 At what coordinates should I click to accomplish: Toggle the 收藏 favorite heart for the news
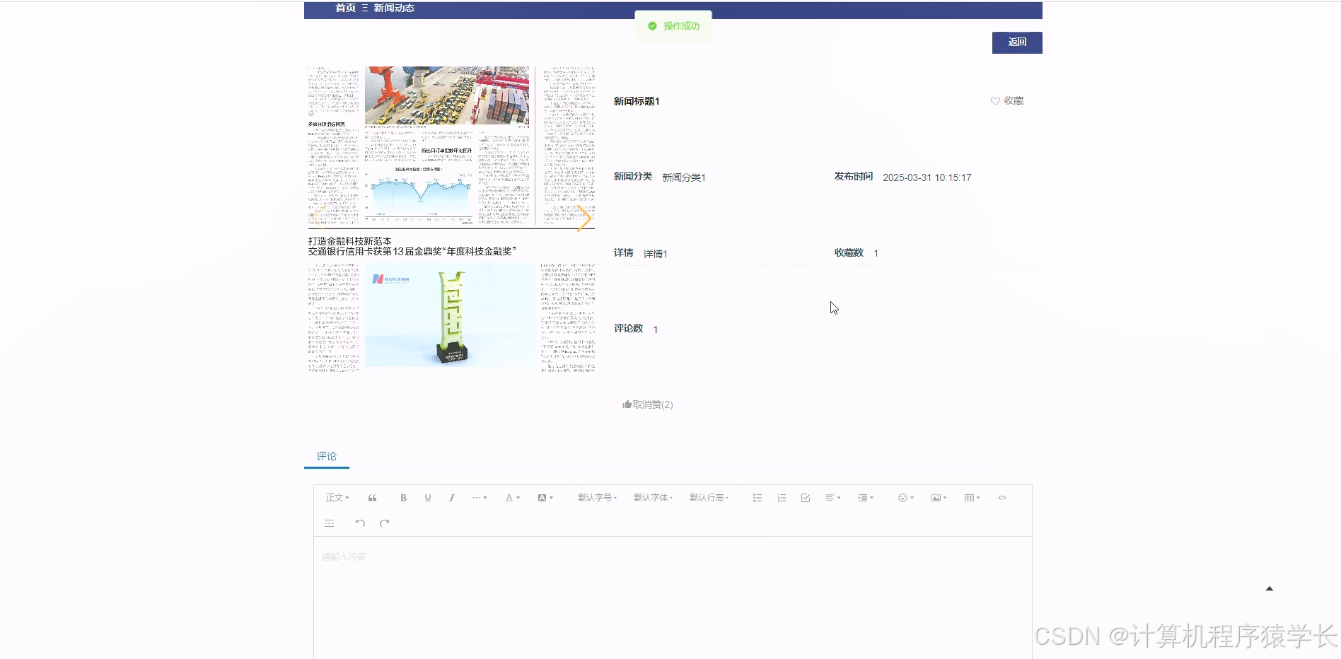point(1007,100)
